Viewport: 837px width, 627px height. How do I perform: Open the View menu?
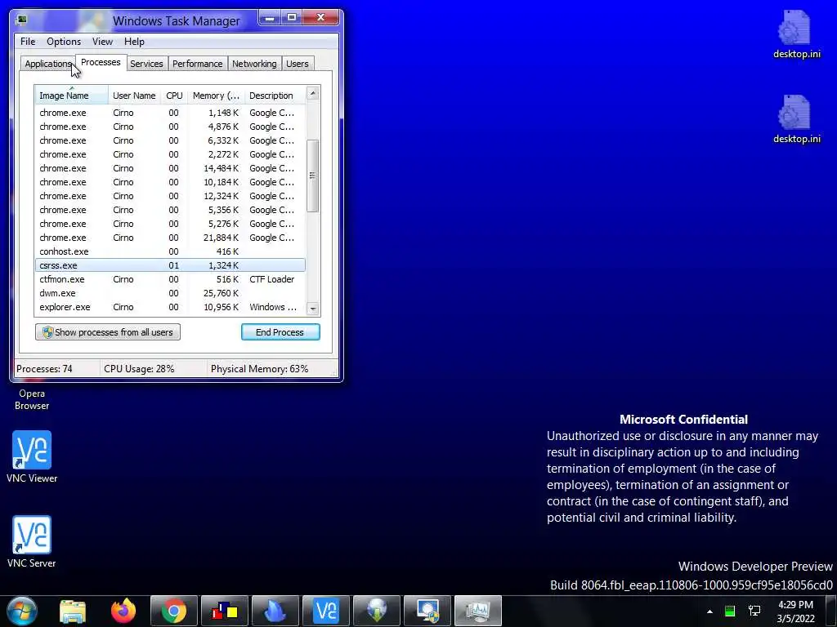tap(102, 42)
